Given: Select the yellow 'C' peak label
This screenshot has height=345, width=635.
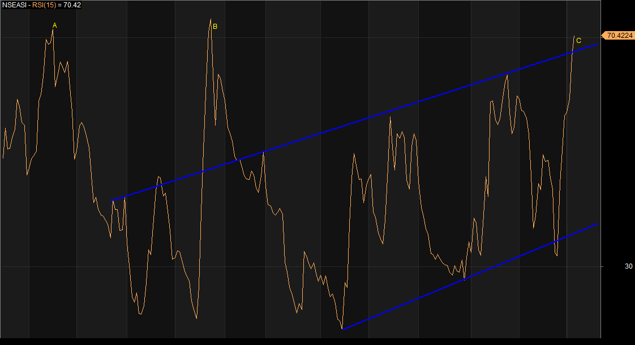Looking at the screenshot, I should pos(579,41).
